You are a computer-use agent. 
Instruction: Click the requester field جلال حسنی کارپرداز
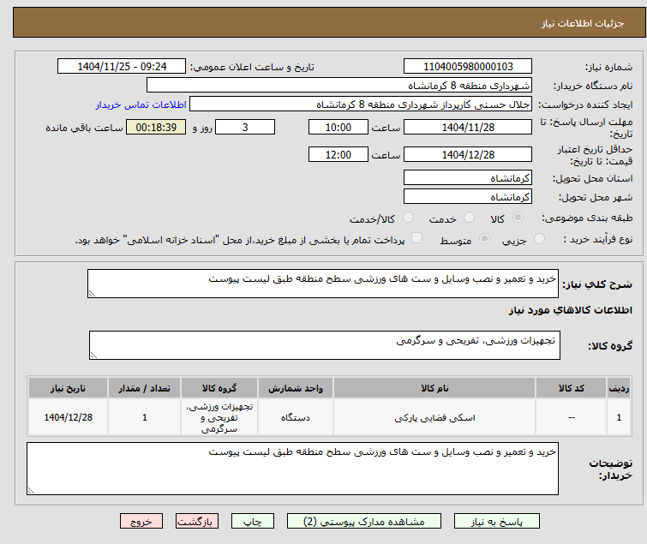coord(361,105)
